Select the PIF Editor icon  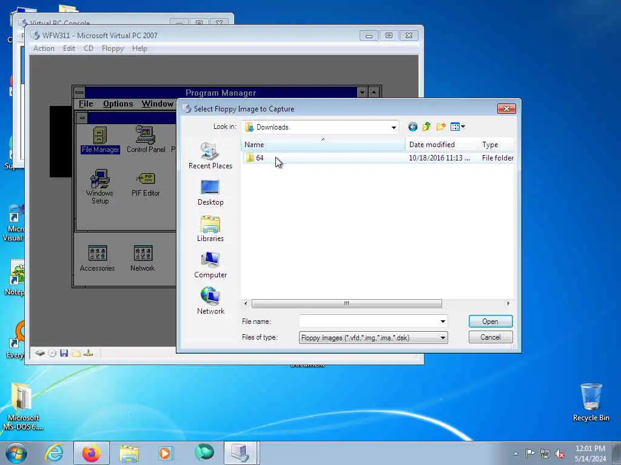click(x=146, y=185)
